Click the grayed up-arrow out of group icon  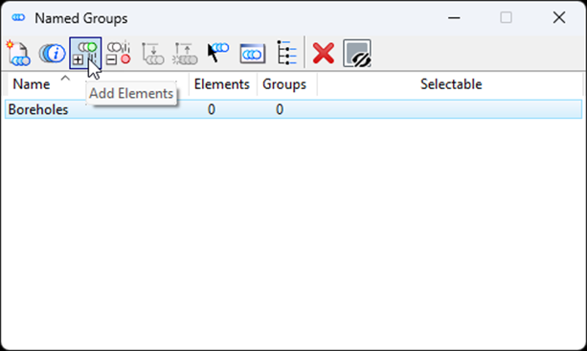click(x=185, y=54)
